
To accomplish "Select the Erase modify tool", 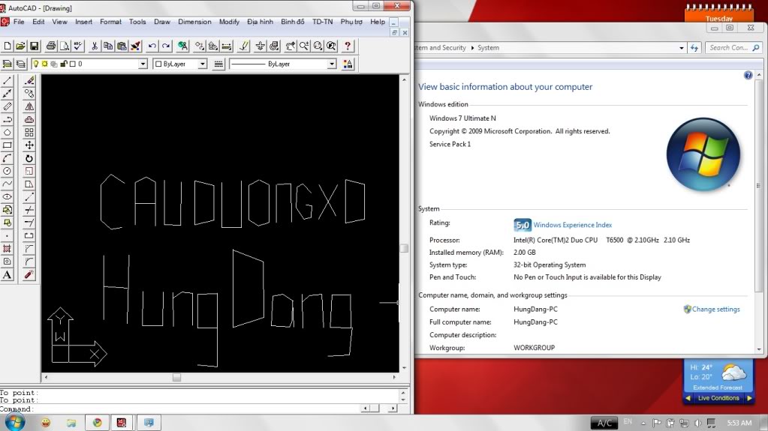I will [x=29, y=81].
